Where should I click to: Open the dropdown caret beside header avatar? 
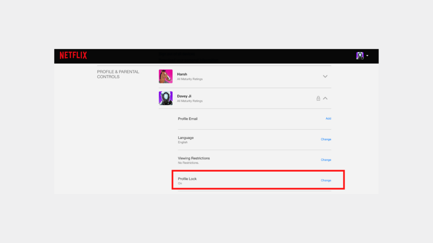click(x=367, y=56)
